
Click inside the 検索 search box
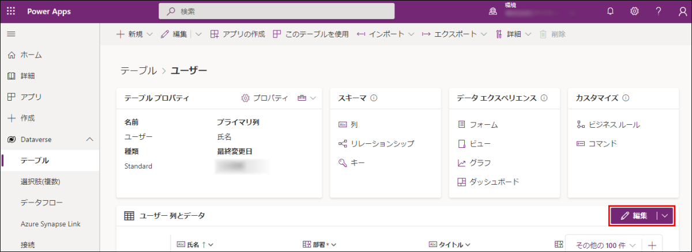[277, 11]
